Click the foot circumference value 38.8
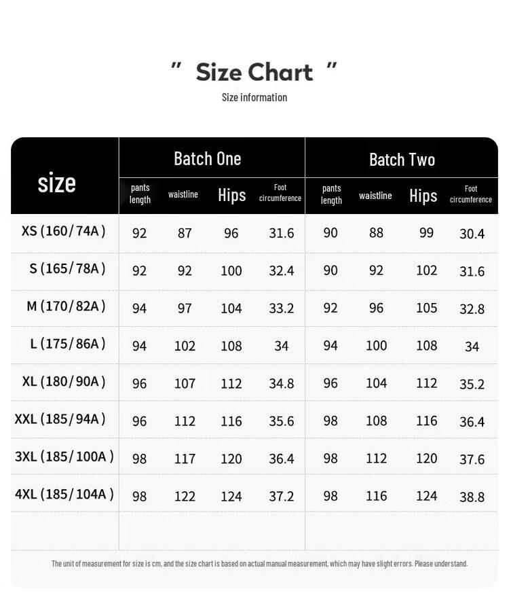Screen dimensions: 509x606 (472, 497)
